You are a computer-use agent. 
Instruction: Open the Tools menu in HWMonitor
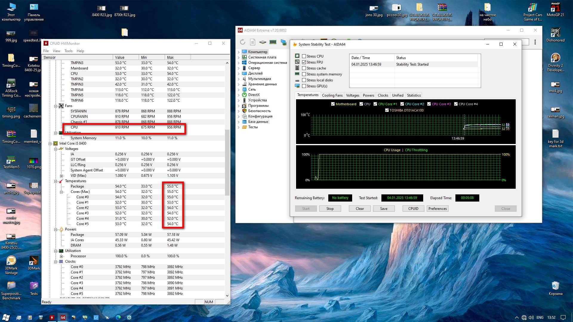point(68,51)
